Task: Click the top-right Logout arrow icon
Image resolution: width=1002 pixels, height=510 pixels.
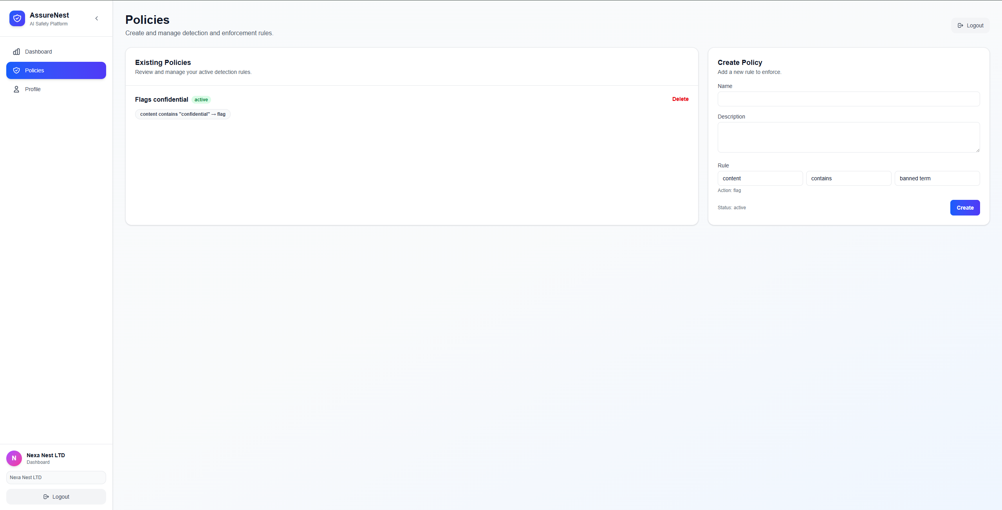Action: point(960,25)
